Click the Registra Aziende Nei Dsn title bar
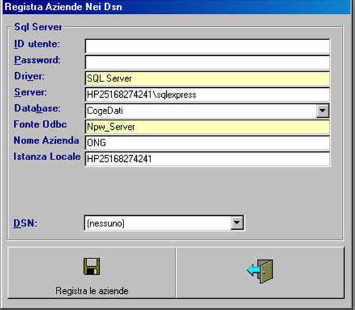Screen dimensions: 355x310 (x=177, y=7)
